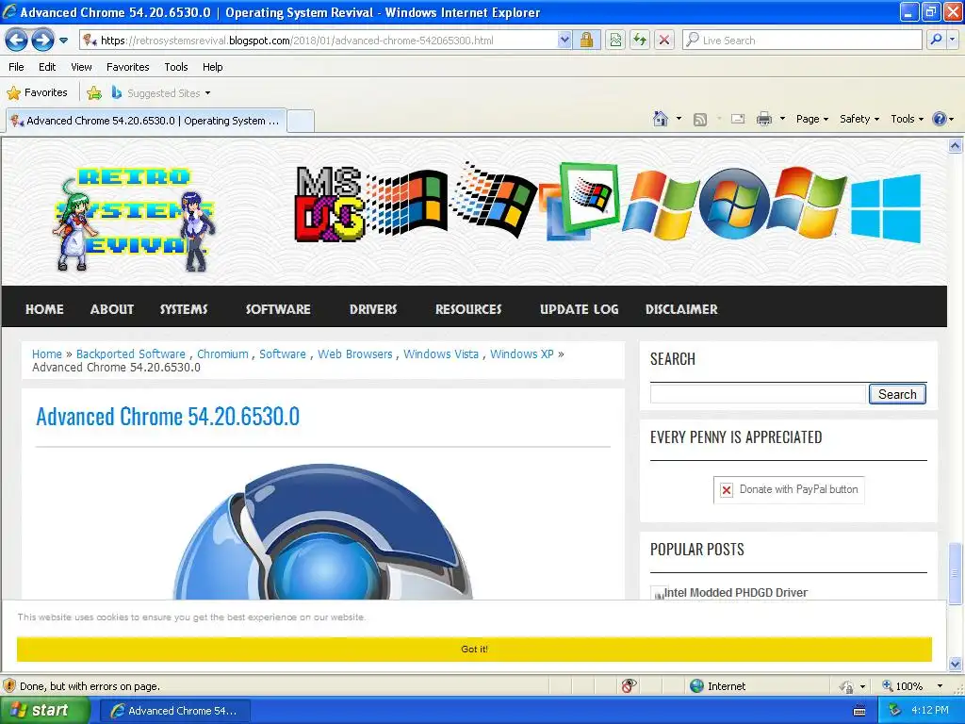Click the RSS feeds icon
The width and height of the screenshot is (965, 724).
point(700,120)
